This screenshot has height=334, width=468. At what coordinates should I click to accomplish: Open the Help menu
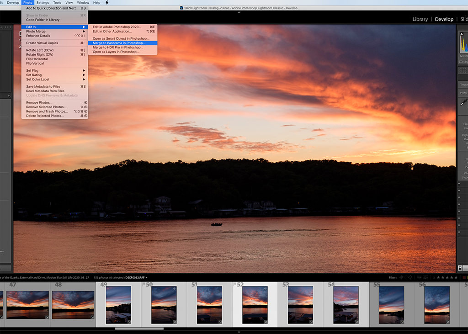(x=97, y=2)
